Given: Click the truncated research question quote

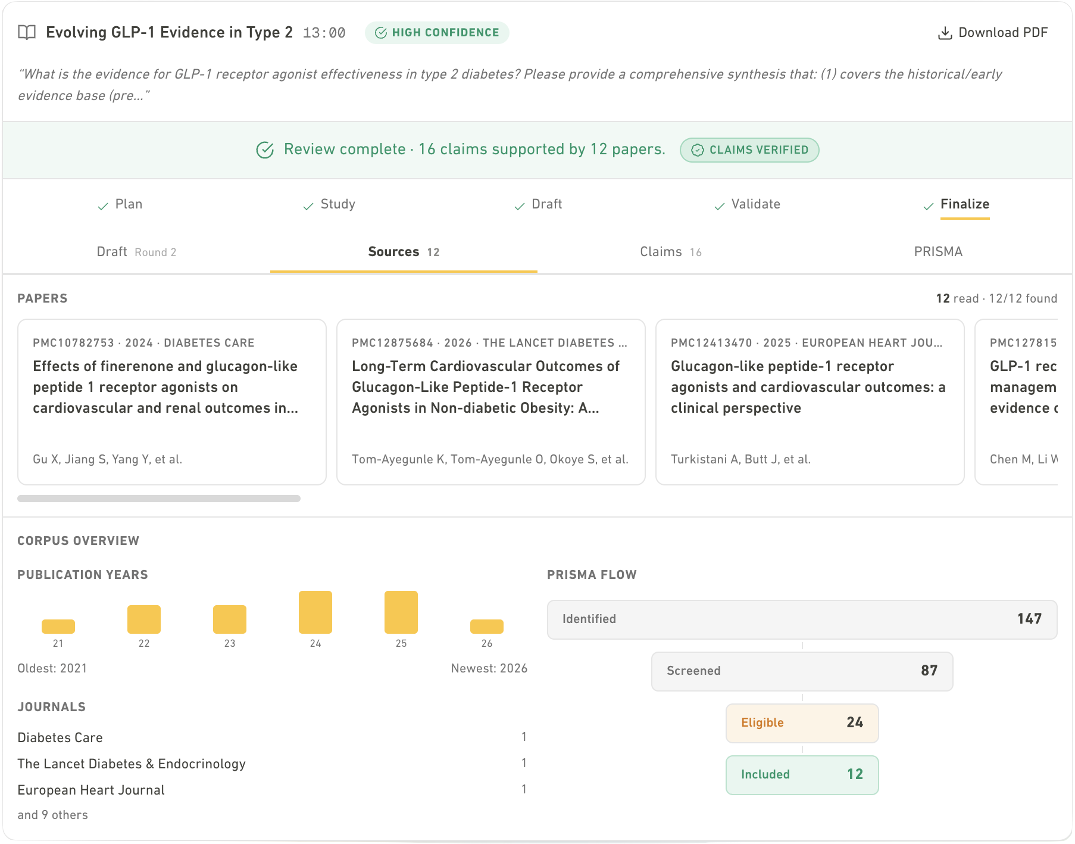Looking at the screenshot, I should point(510,85).
